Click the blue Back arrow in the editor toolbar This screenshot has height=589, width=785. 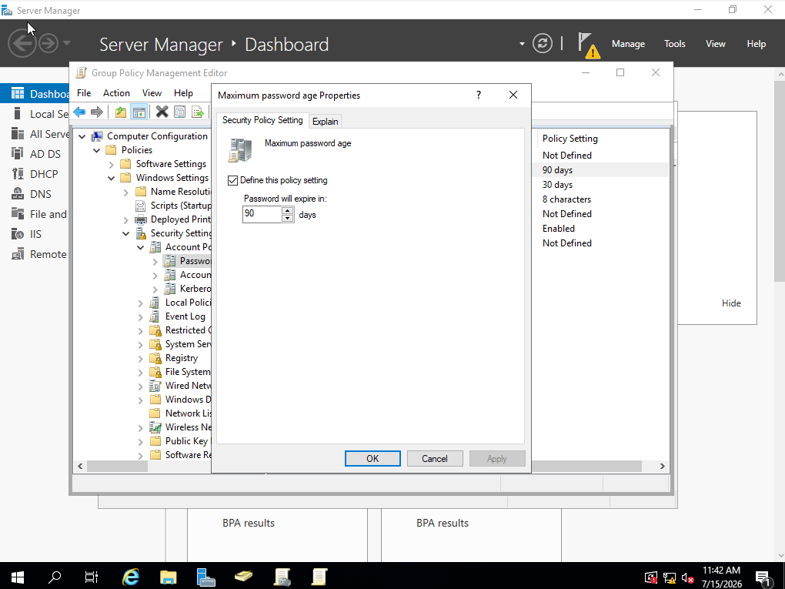tap(79, 112)
